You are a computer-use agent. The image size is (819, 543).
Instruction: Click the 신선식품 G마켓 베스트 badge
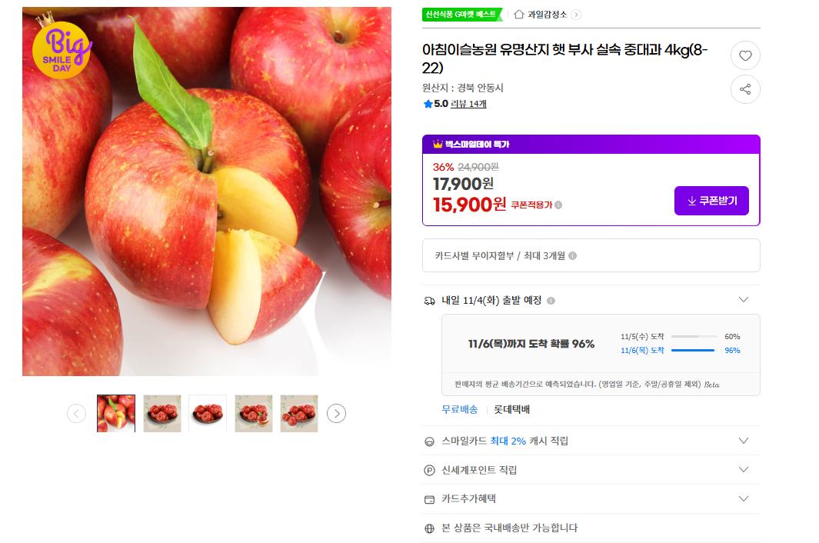(x=461, y=14)
